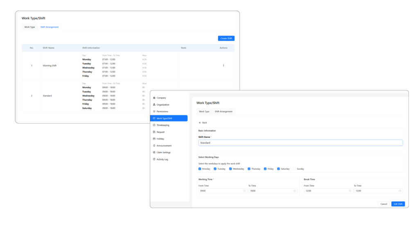Open the Activity Log

(x=162, y=159)
